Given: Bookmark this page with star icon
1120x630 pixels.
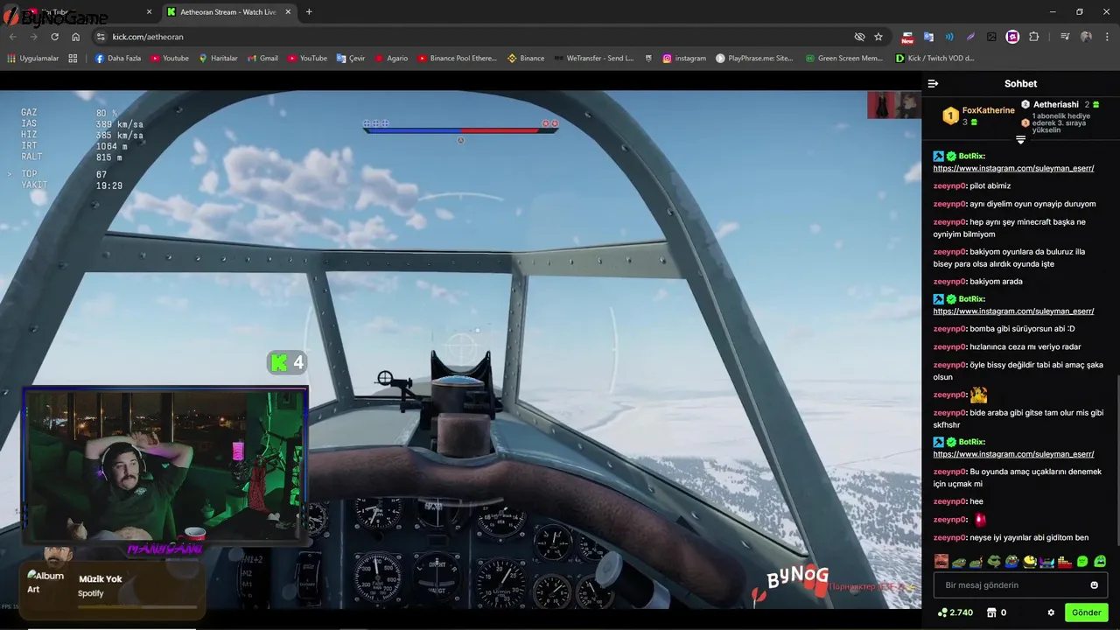Looking at the screenshot, I should [x=878, y=37].
